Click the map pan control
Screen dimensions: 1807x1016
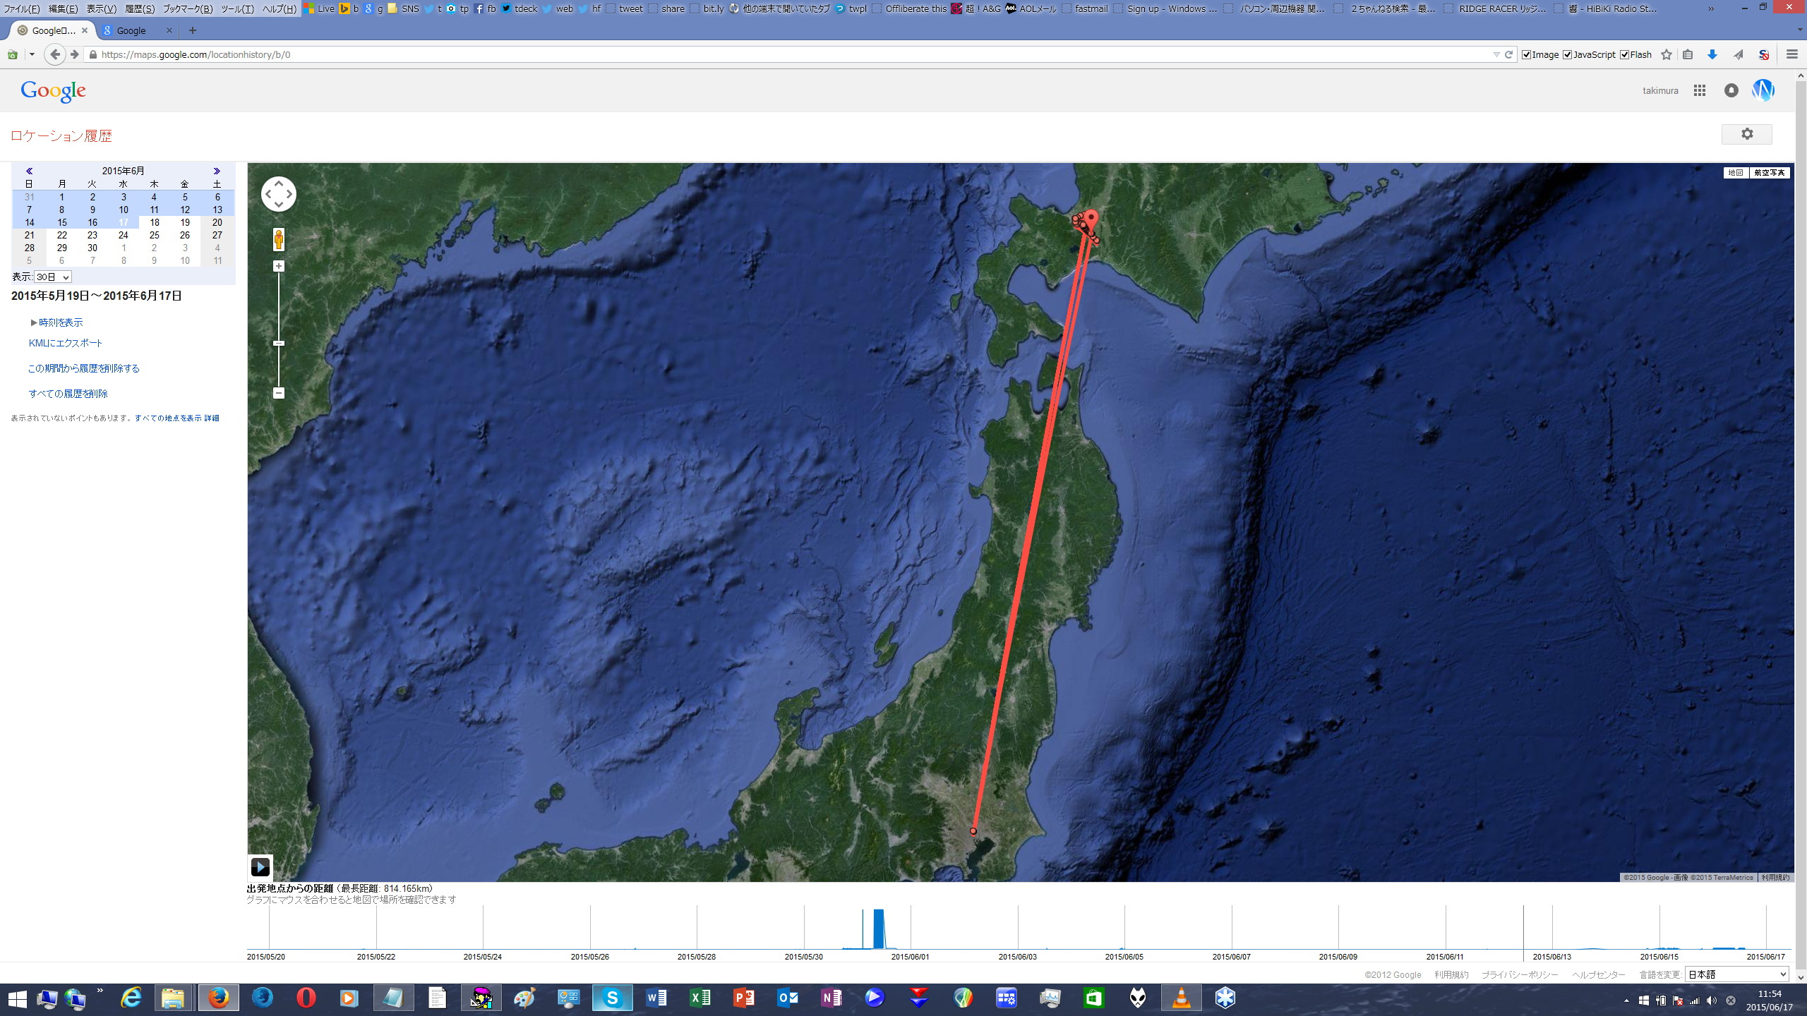click(x=279, y=194)
